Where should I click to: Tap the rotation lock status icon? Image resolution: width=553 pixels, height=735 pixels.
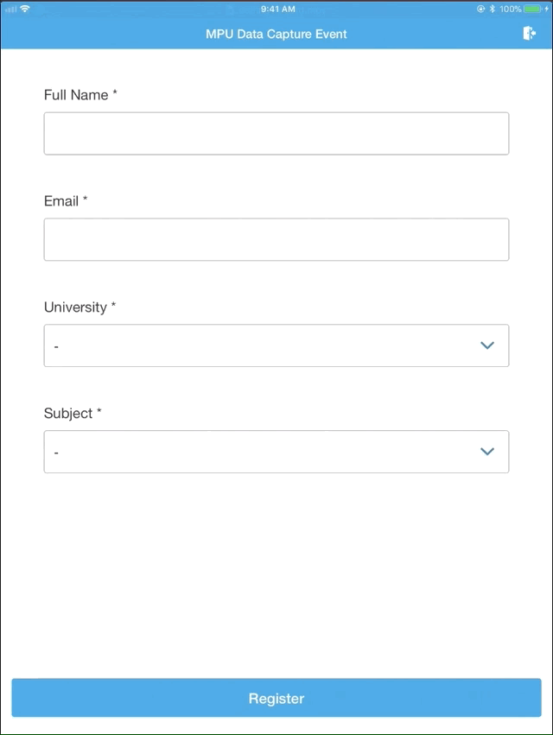480,9
